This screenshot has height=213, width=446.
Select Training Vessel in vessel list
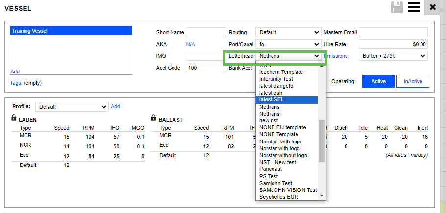[x=71, y=31]
